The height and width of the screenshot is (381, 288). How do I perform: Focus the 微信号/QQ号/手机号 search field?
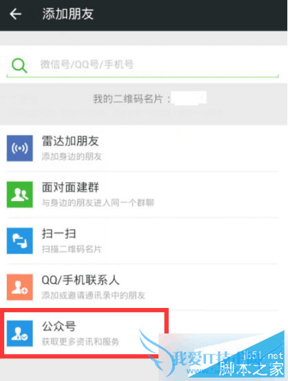point(143,65)
